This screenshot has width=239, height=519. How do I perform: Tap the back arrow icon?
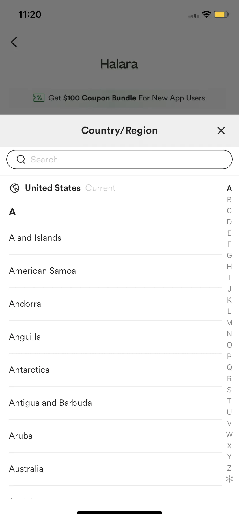[14, 42]
